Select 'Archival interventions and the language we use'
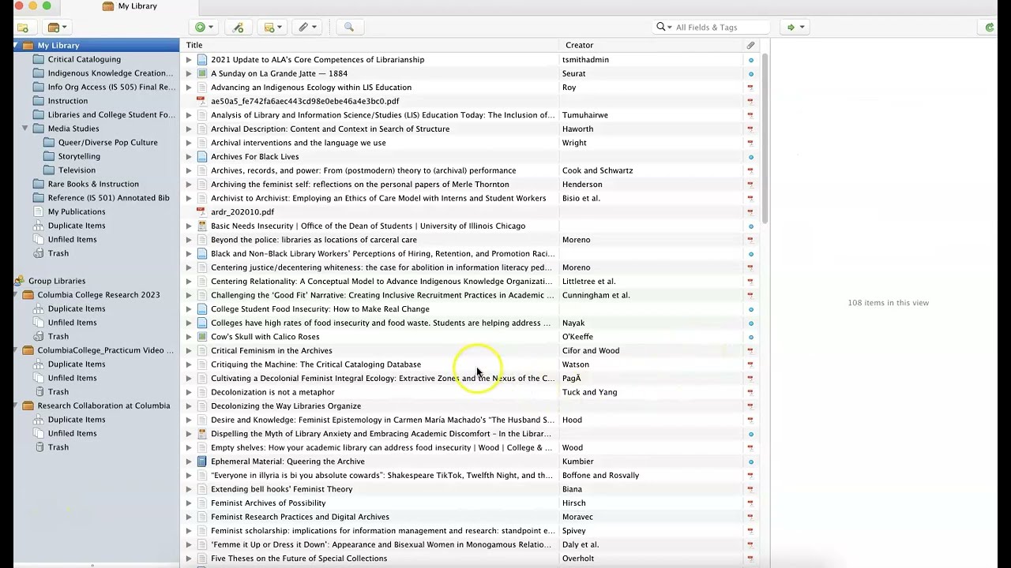 299,143
